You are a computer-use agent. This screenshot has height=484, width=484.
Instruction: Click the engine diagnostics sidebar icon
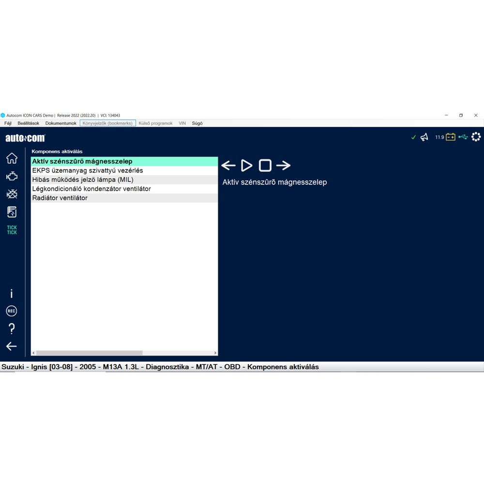click(x=12, y=176)
